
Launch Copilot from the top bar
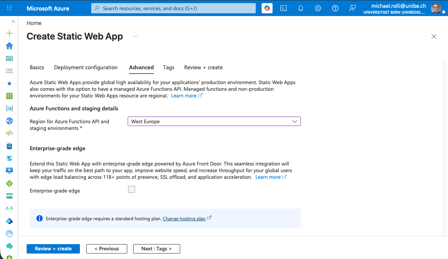coord(267,8)
